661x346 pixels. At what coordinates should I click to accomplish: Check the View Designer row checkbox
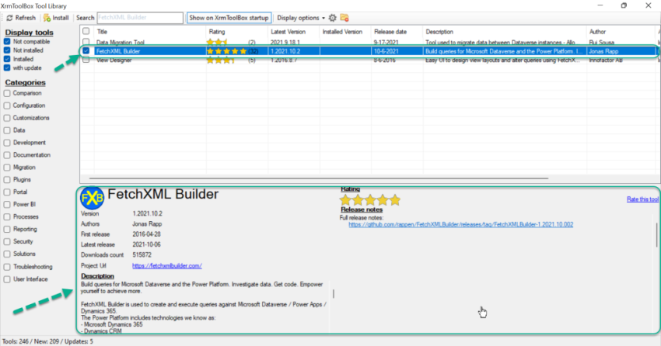pyautogui.click(x=86, y=60)
